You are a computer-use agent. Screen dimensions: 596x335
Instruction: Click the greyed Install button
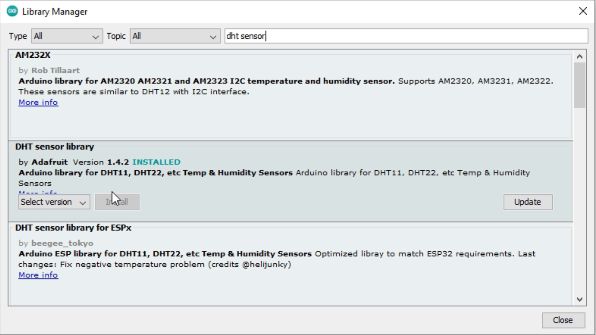tap(117, 202)
